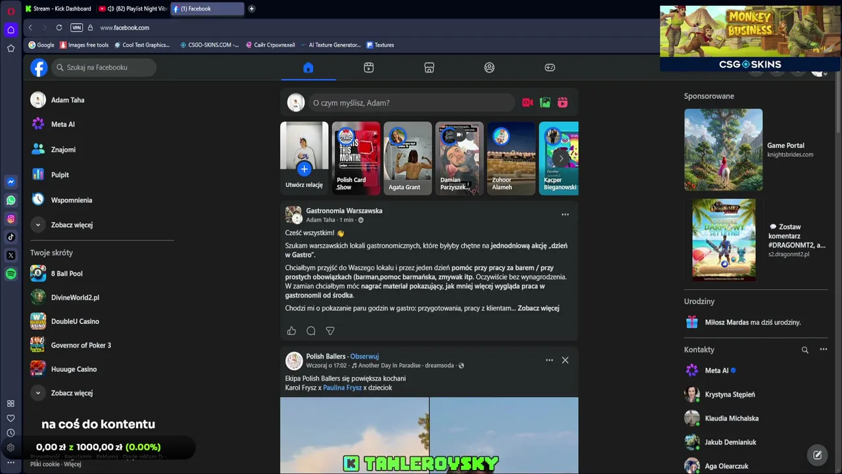Toggle the VPN badge in the address bar
842x474 pixels.
(x=76, y=28)
